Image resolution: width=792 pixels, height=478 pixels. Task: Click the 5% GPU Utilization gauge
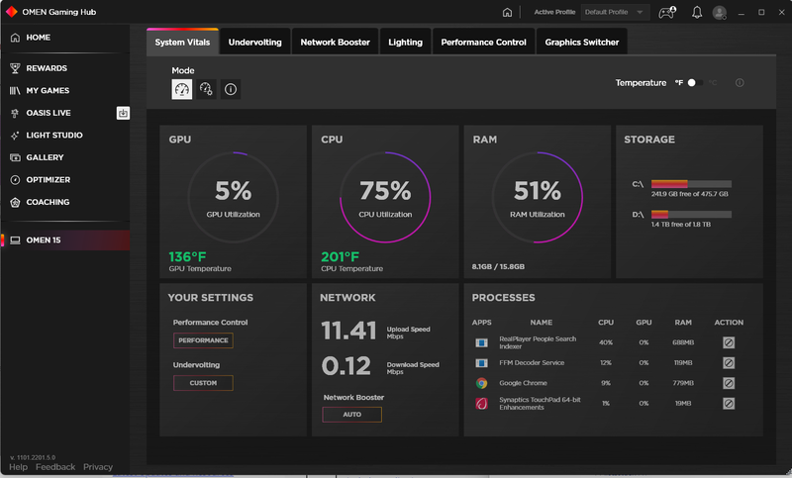click(x=233, y=197)
